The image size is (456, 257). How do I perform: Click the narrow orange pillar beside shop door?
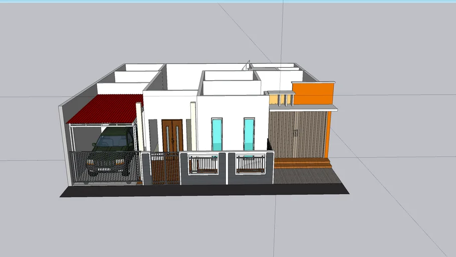point(329,135)
